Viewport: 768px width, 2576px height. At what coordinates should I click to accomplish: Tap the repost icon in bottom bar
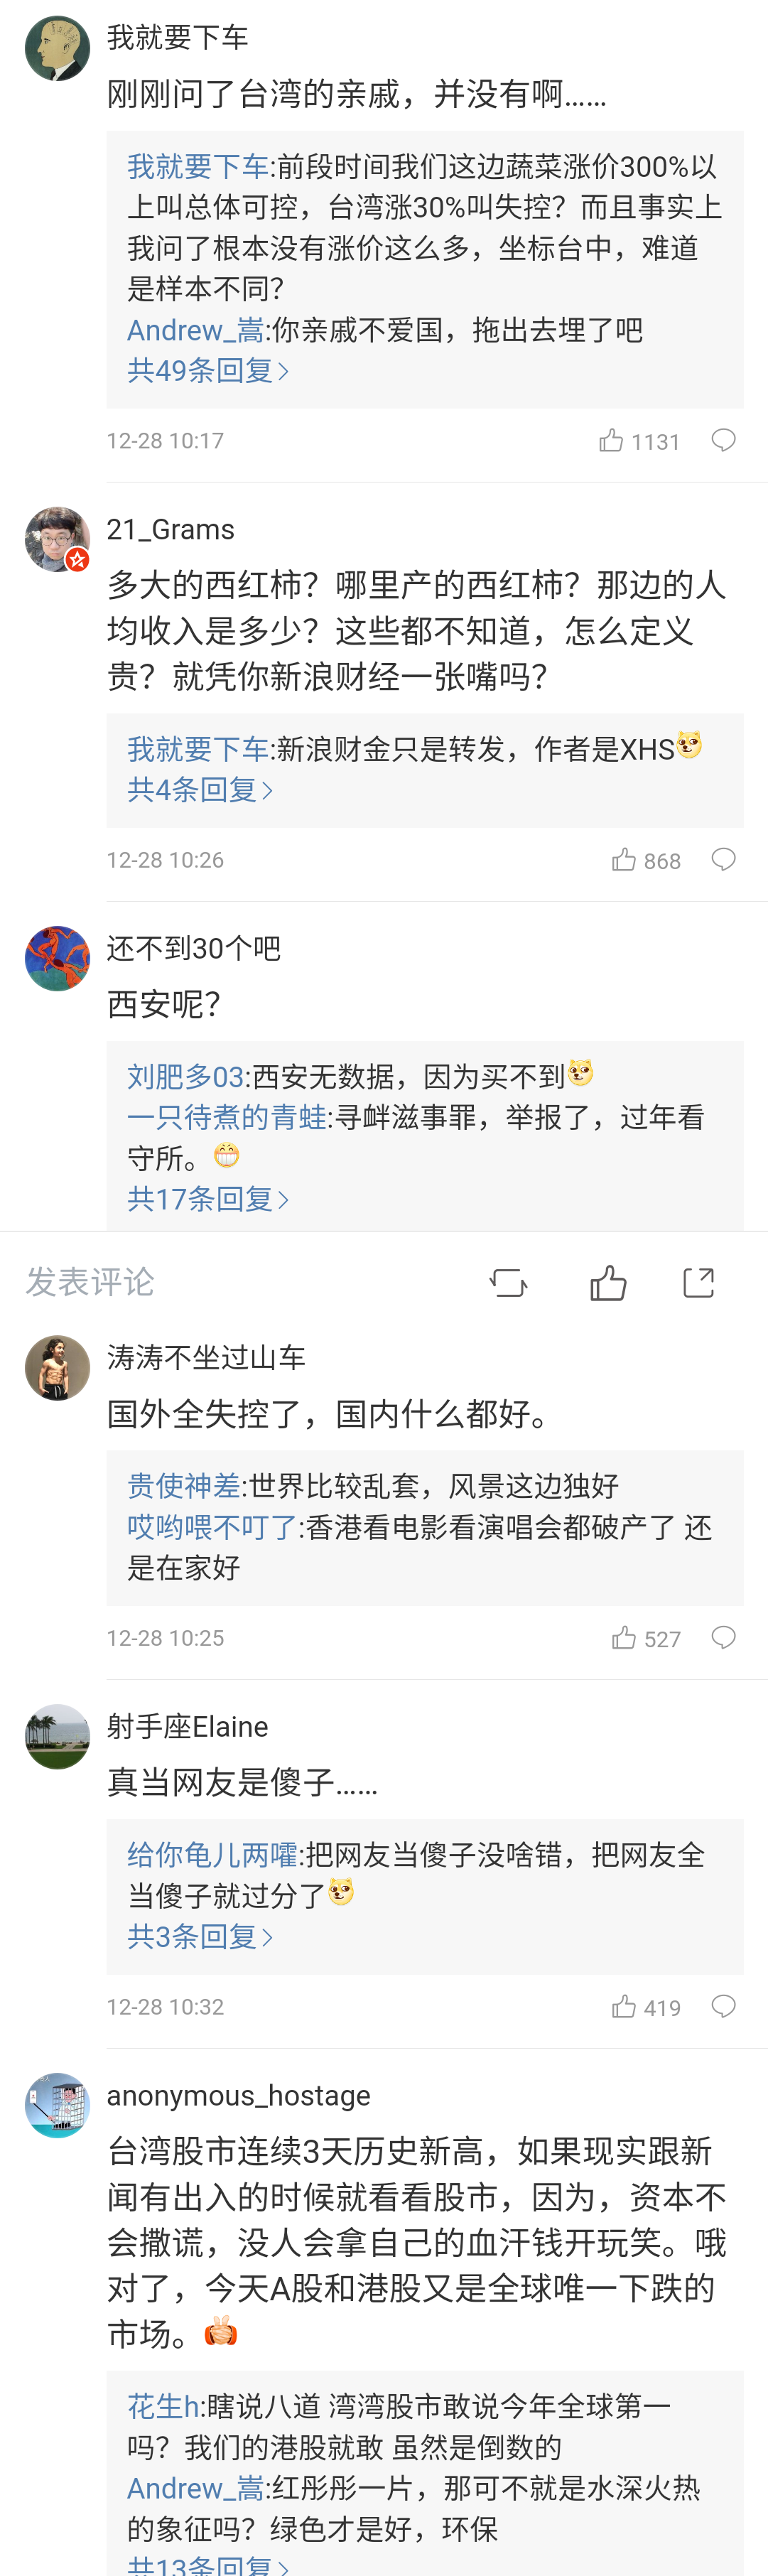tap(508, 1282)
